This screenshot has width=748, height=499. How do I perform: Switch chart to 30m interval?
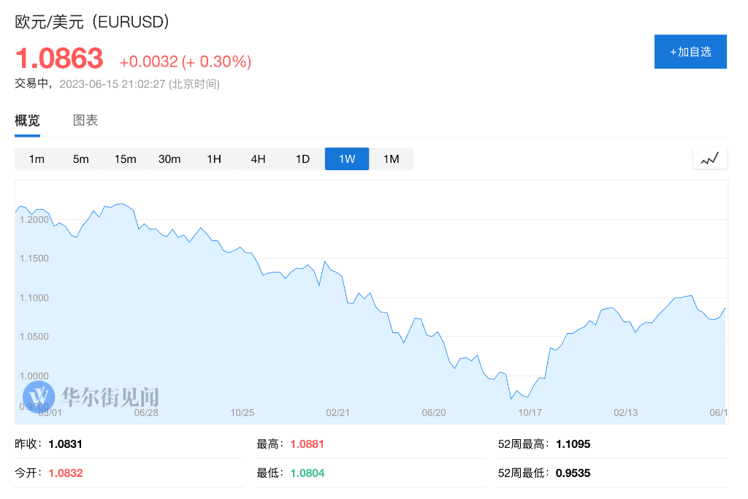[x=169, y=159]
